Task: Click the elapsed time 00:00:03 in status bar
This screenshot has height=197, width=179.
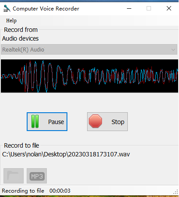Action: point(60,191)
